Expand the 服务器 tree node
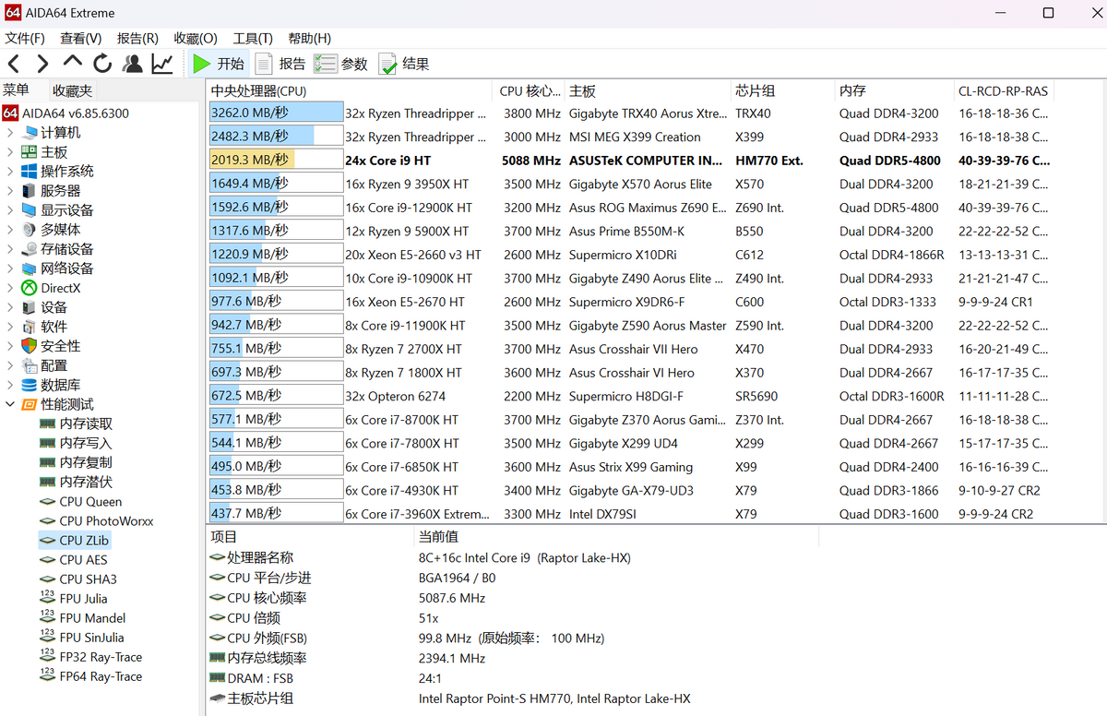This screenshot has width=1107, height=716. coord(10,191)
